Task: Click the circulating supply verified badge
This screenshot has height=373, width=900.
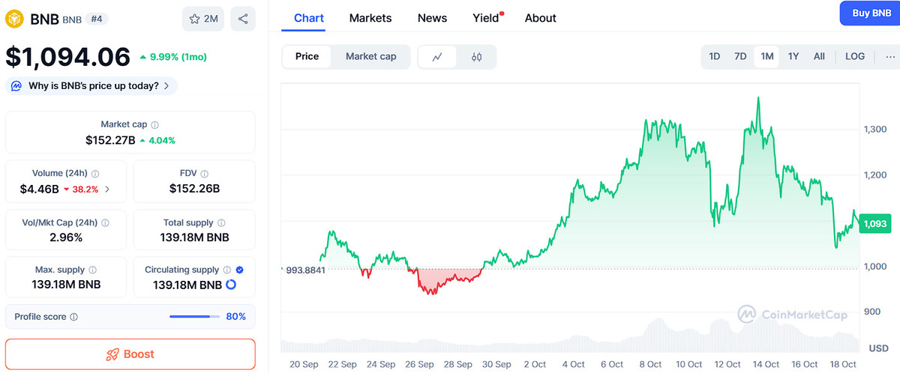Action: [239, 270]
